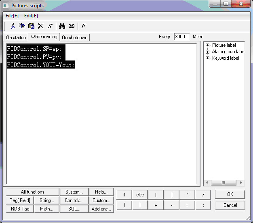Screen dimensions: 253x223
Task: Click the Custom... button
Action: [101, 200]
